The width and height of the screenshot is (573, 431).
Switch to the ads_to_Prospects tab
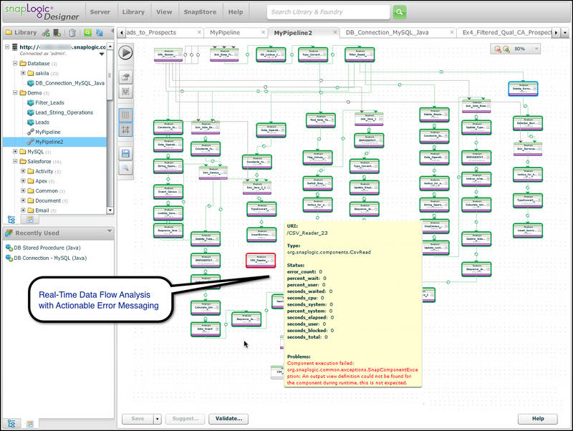pyautogui.click(x=151, y=32)
